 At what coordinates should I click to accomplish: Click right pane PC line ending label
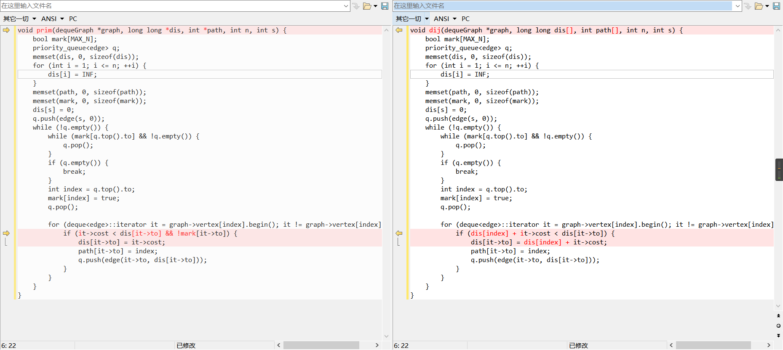pos(465,19)
